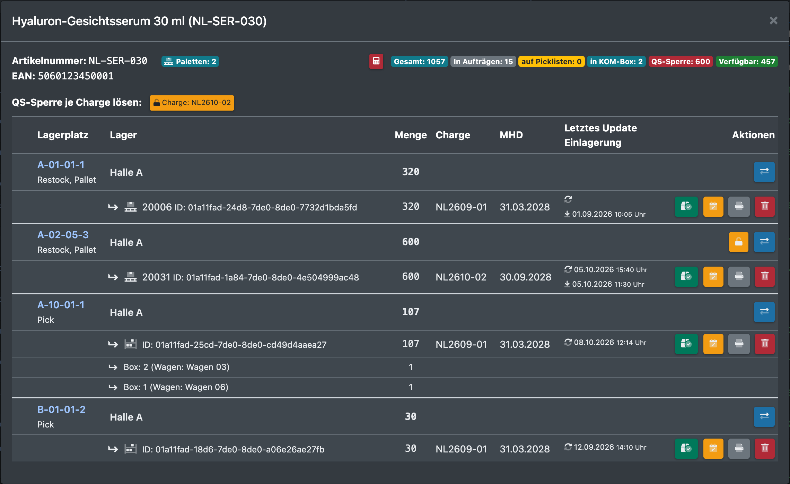Click transfer arrows button for A-01-01-1
The image size is (790, 484).
pos(764,172)
